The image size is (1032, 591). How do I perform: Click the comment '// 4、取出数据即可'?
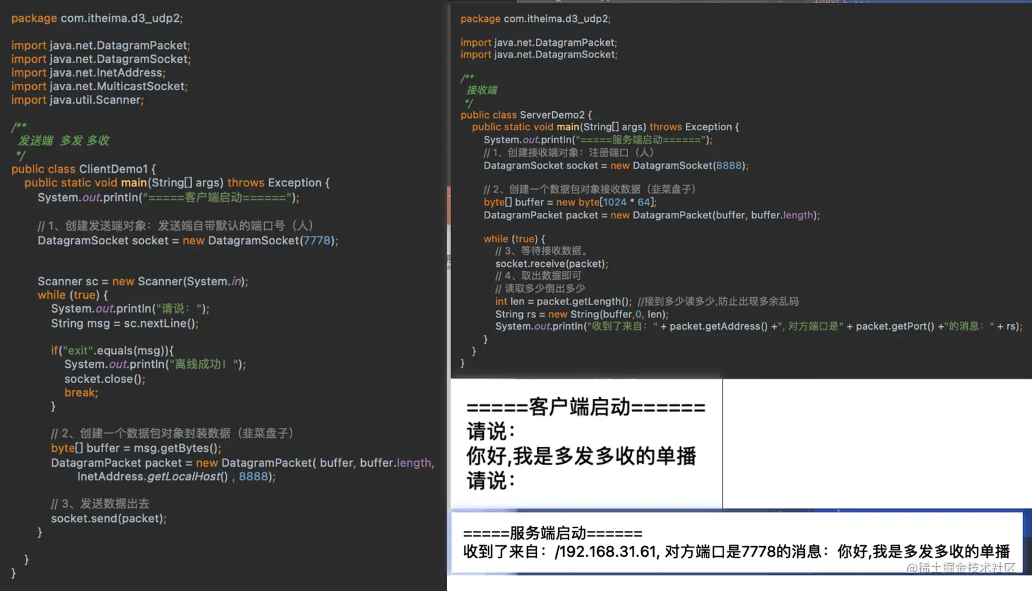pyautogui.click(x=539, y=276)
